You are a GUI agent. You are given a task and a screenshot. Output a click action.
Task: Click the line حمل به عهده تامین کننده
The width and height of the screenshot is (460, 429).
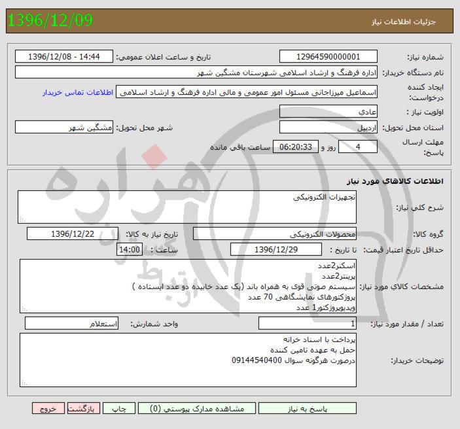pos(313,350)
